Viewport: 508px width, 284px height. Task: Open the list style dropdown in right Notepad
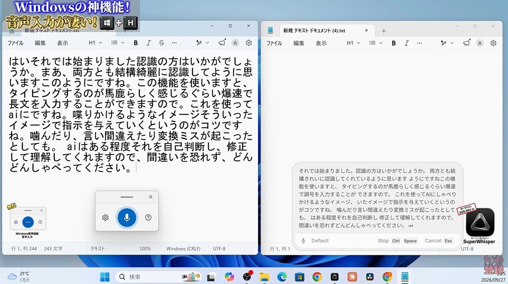pos(376,43)
